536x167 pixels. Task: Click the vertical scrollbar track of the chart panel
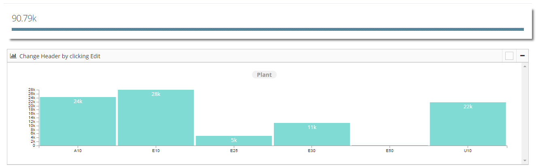(x=525, y=113)
